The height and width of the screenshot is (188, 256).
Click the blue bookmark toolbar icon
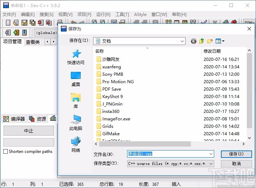pos(24,33)
